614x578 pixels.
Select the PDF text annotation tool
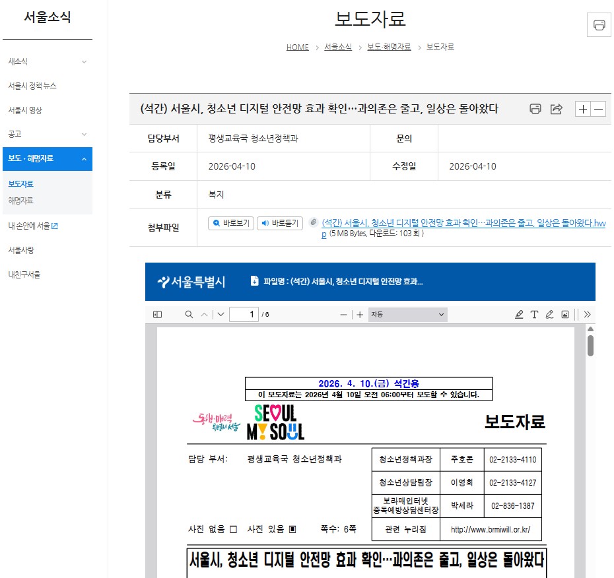[x=534, y=315]
